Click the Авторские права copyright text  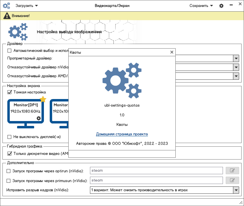[x=122, y=143]
